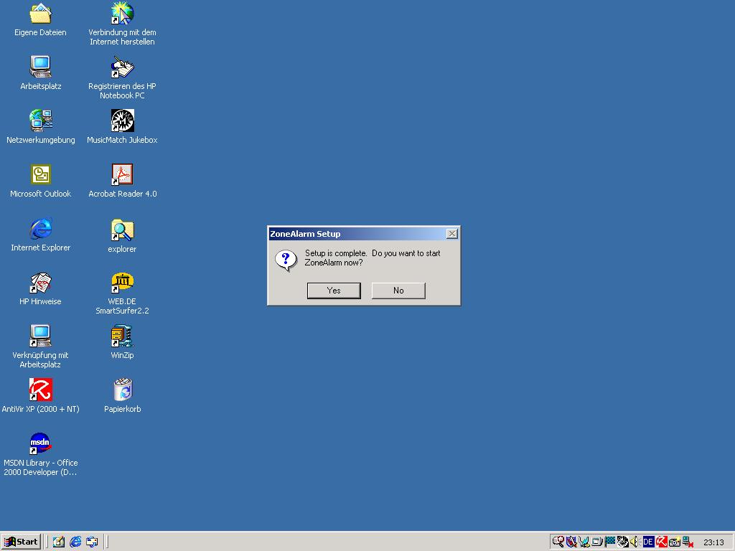Click the MusicMatch tray icon
Viewport: 735px width, 551px height.
(x=622, y=542)
